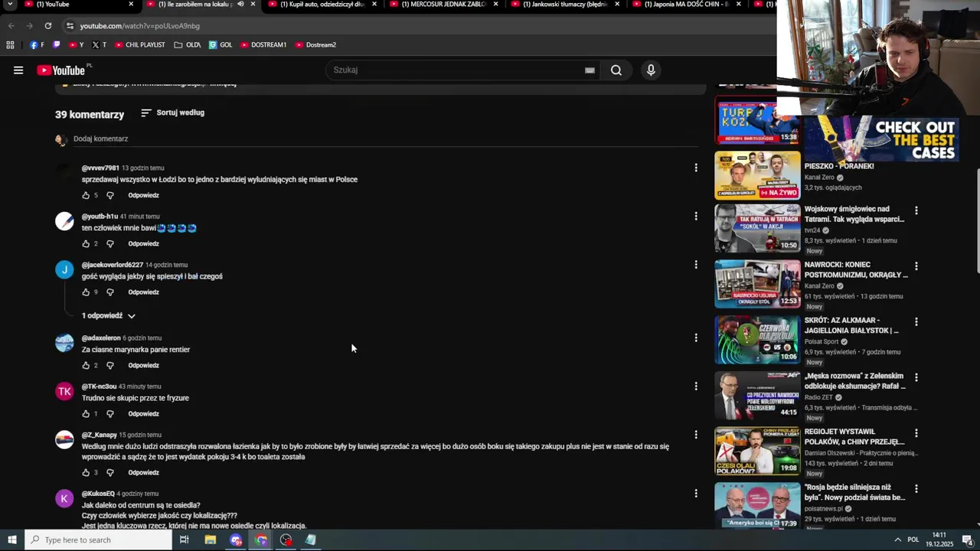980x551 pixels.
Task: Reply to the @youtb-h1u comment
Action: pyautogui.click(x=143, y=243)
